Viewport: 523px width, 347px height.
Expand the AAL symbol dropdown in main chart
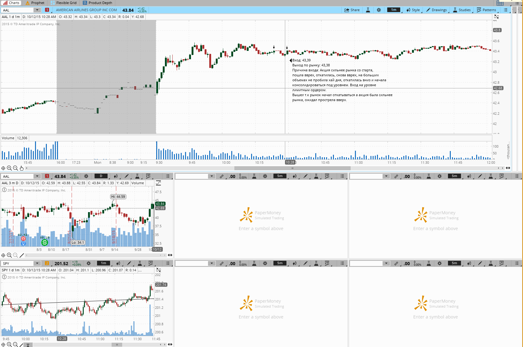pos(37,10)
